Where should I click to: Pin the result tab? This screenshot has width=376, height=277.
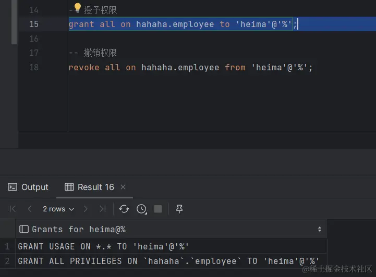point(179,209)
